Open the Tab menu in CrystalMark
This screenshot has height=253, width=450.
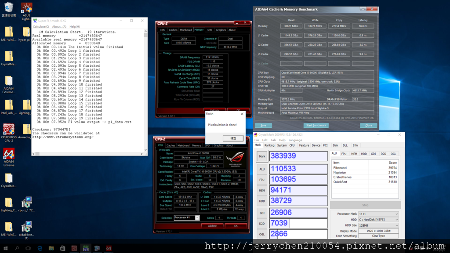[273, 140]
